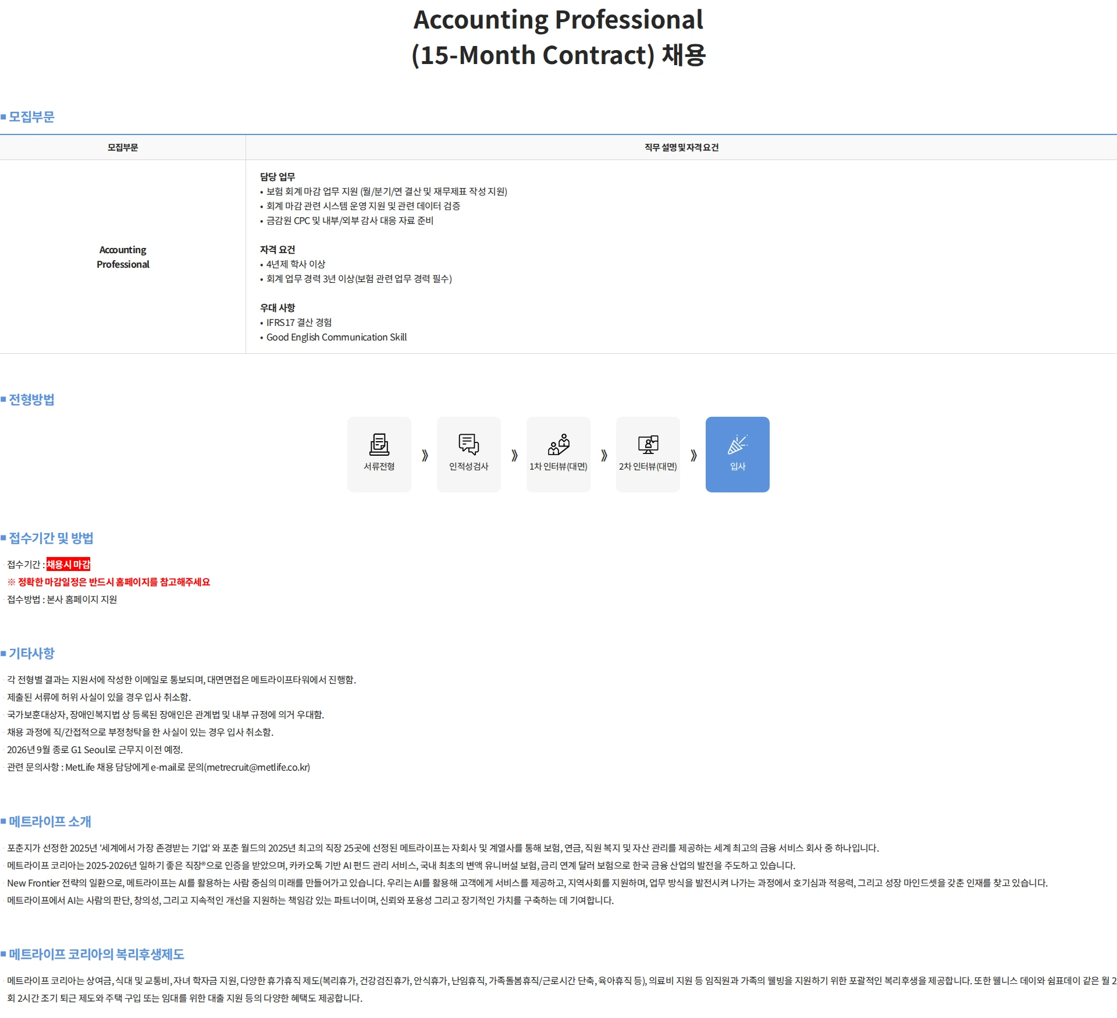Click the 회계 업무 경력 3년 이상 bullet
This screenshot has height=1018, width=1117.
356,279
